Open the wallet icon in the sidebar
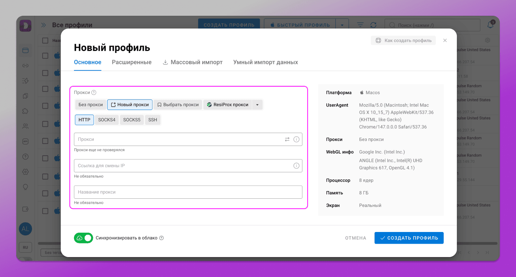This screenshot has height=277, width=516. 25,209
